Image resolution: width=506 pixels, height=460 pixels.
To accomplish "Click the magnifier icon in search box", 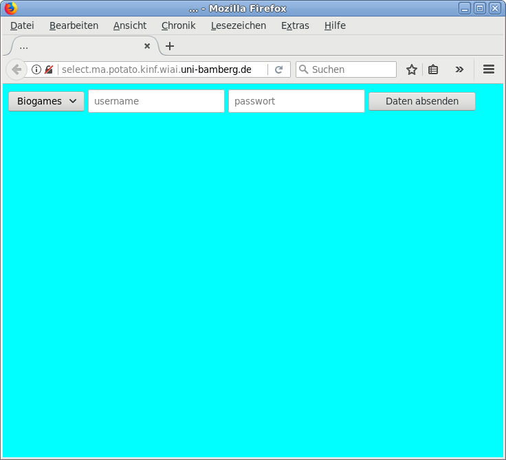I will click(x=303, y=69).
